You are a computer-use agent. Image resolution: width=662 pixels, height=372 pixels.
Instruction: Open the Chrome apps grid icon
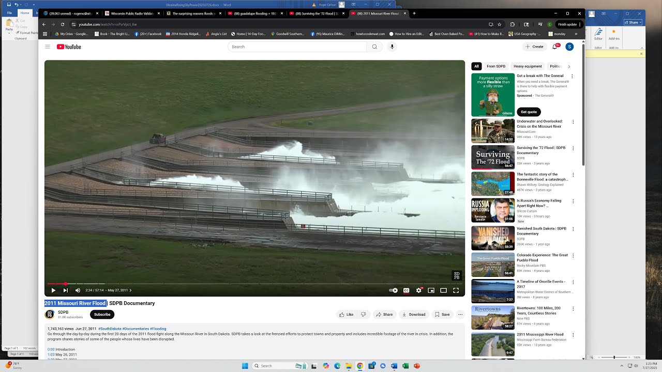[x=45, y=34]
